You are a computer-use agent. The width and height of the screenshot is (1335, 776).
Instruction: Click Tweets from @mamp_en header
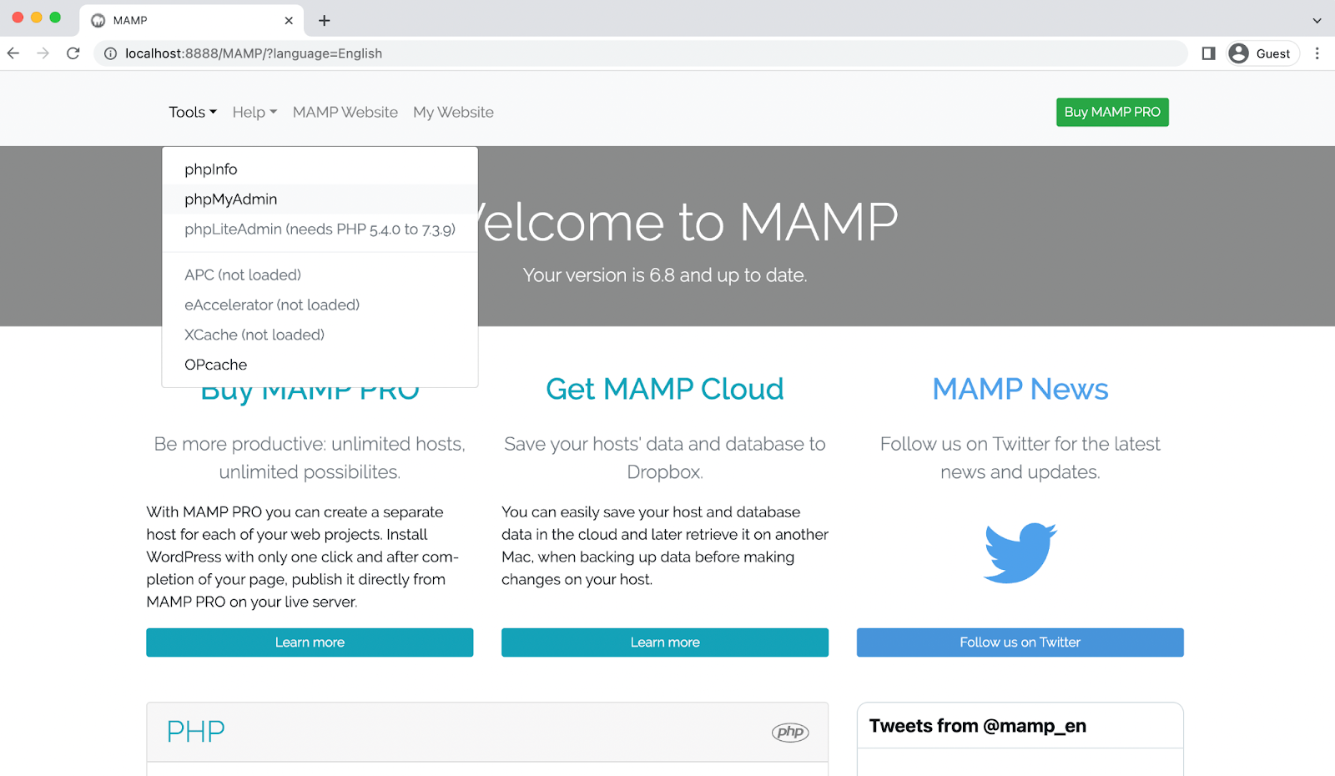(x=978, y=726)
